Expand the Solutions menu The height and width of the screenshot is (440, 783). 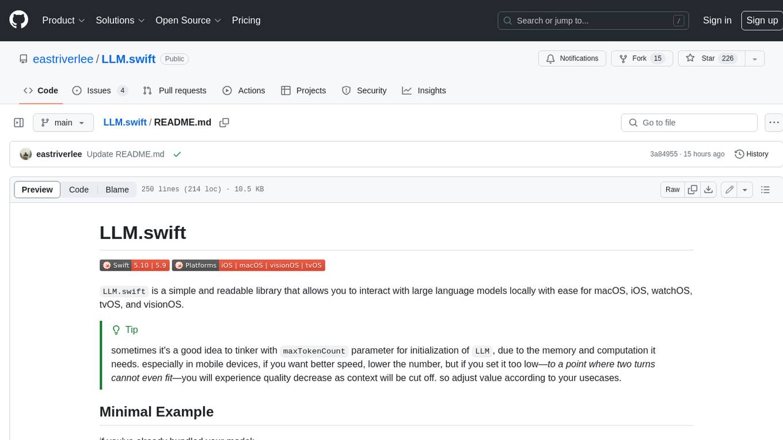(x=120, y=20)
